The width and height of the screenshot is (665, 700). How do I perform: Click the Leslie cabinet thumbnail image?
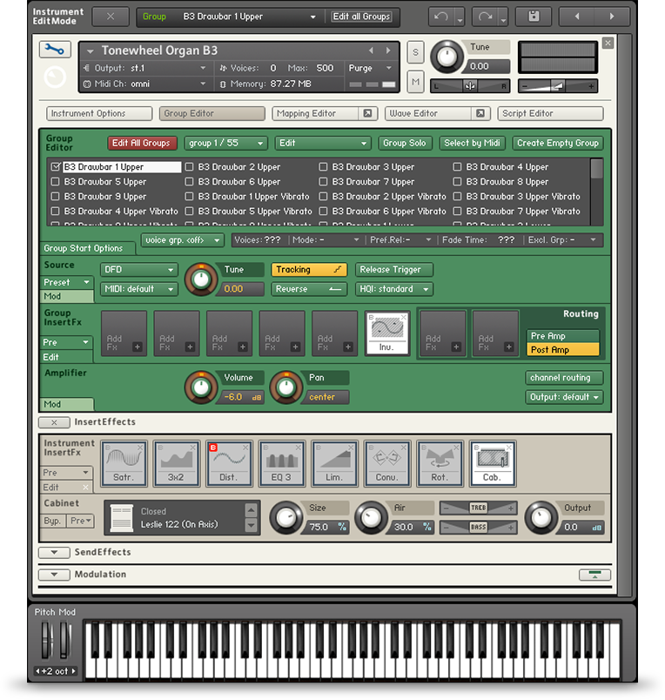[x=122, y=518]
